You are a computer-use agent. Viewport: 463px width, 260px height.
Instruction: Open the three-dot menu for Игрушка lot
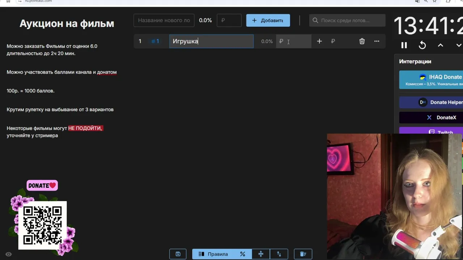point(377,41)
